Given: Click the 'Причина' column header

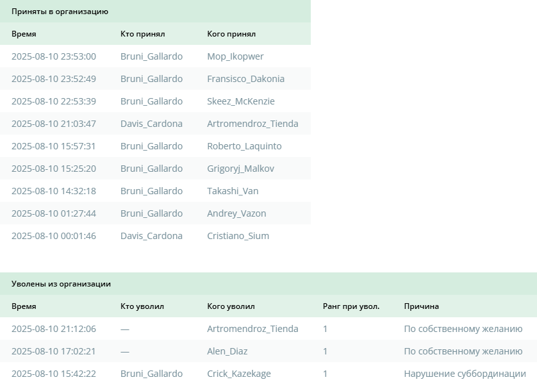Looking at the screenshot, I should tap(421, 306).
